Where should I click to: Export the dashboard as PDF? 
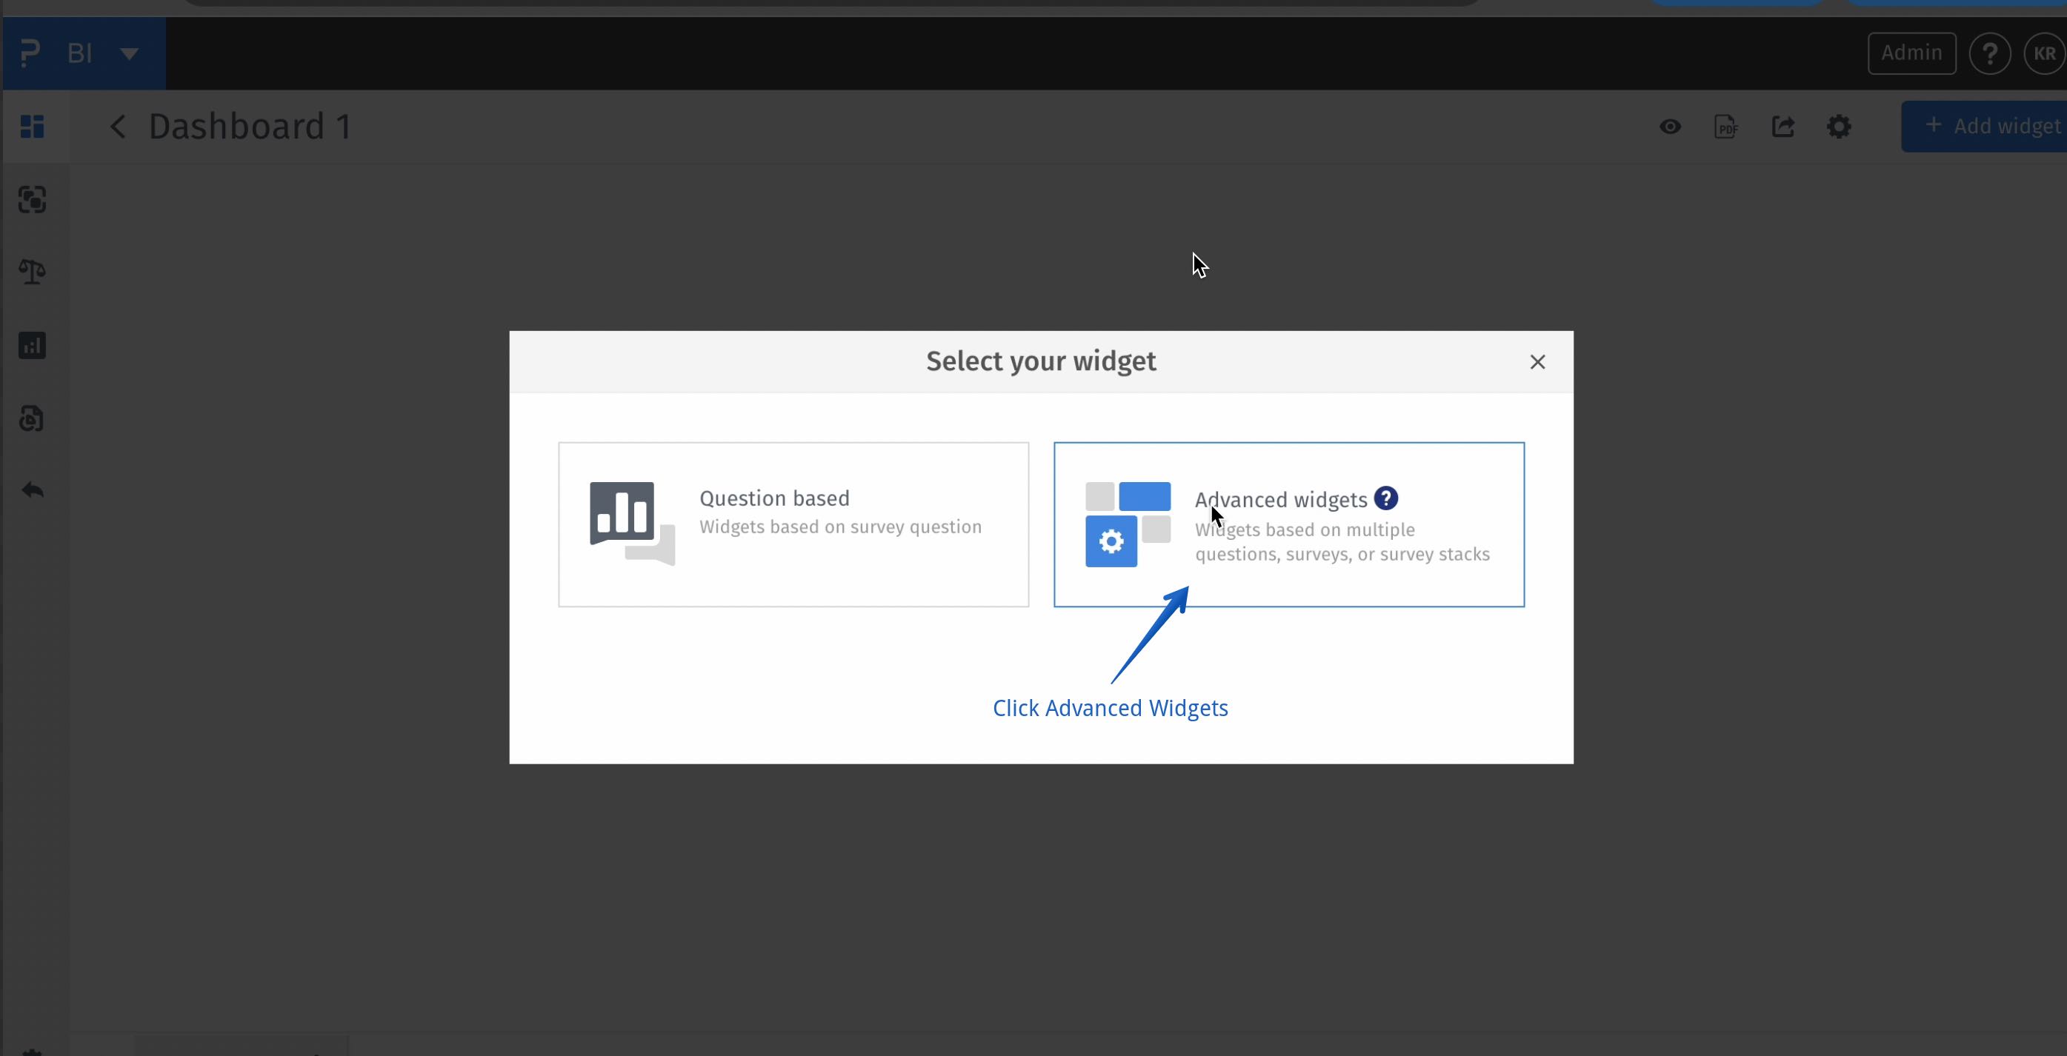pyautogui.click(x=1726, y=127)
